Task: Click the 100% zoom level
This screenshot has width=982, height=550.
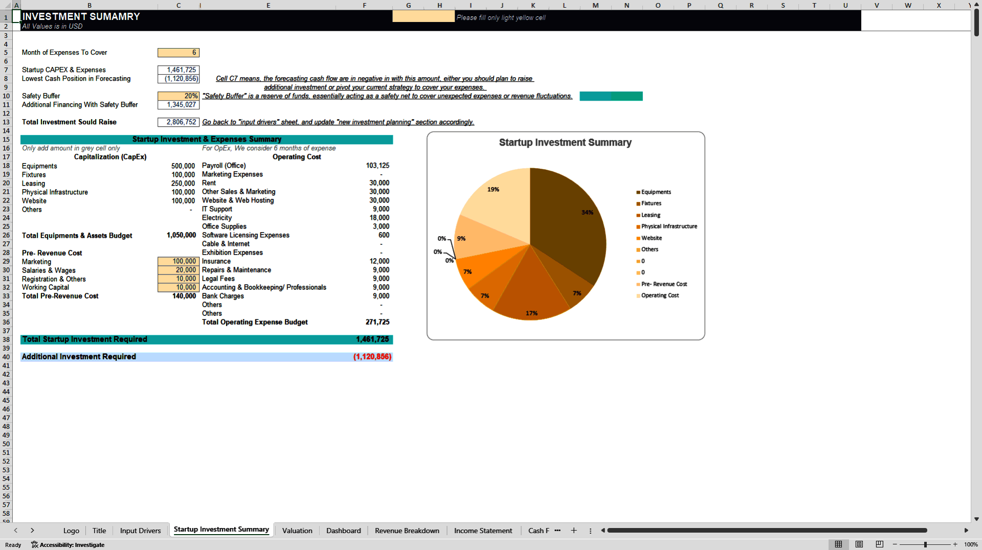Action: click(x=971, y=544)
